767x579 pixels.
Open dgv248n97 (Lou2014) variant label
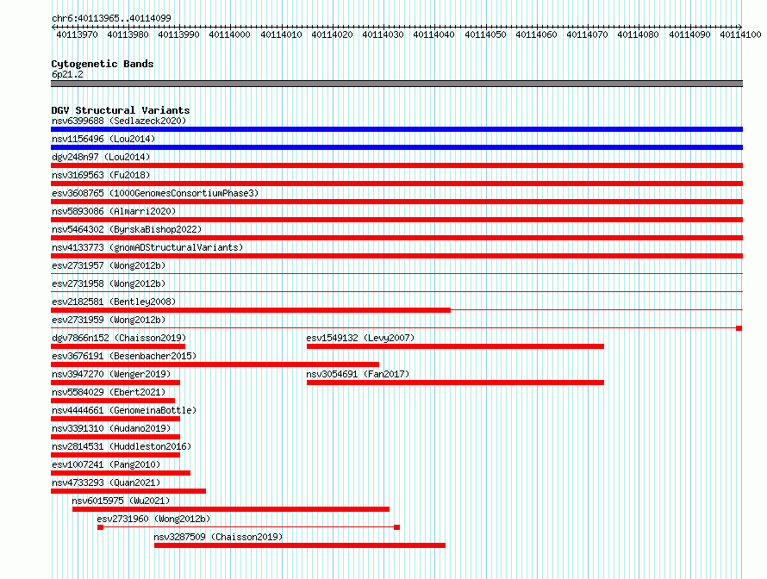tap(101, 157)
